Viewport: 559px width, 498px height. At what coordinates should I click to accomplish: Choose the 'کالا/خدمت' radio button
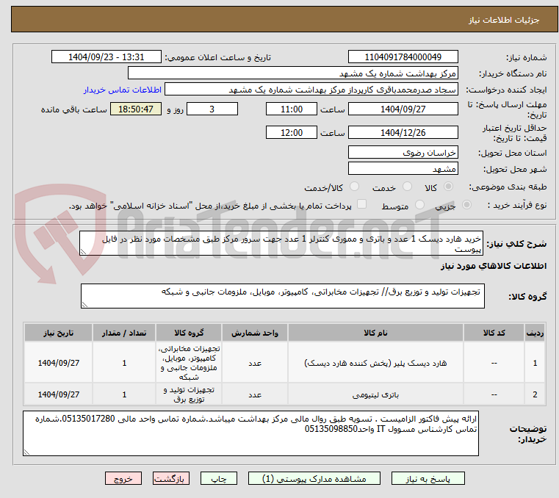355,187
